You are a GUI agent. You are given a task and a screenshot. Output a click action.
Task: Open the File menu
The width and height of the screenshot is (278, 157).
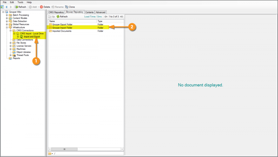(x=5, y=2)
